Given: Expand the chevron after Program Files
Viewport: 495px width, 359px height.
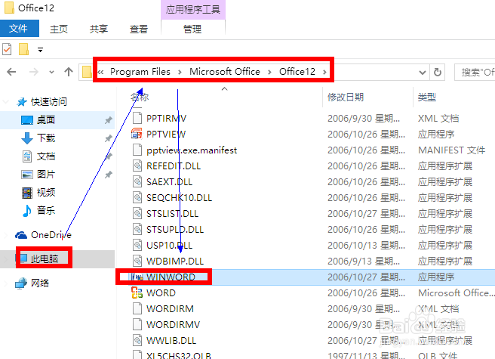Looking at the screenshot, I should (180, 73).
